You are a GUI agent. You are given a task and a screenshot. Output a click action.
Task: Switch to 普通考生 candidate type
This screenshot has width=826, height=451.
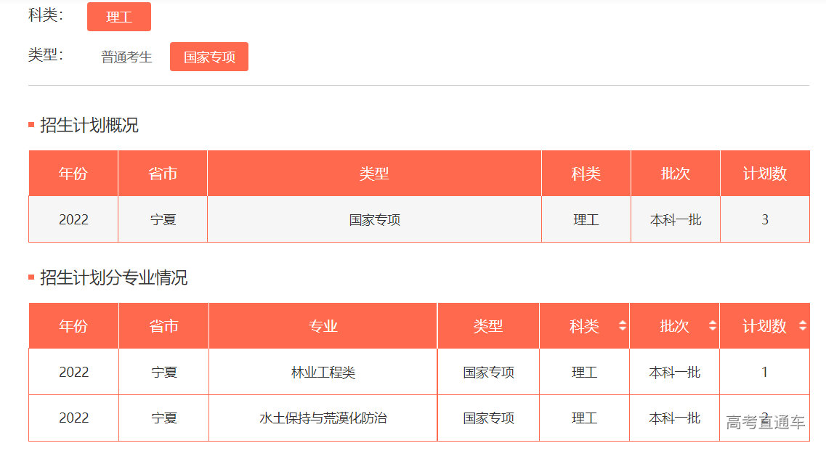click(124, 57)
